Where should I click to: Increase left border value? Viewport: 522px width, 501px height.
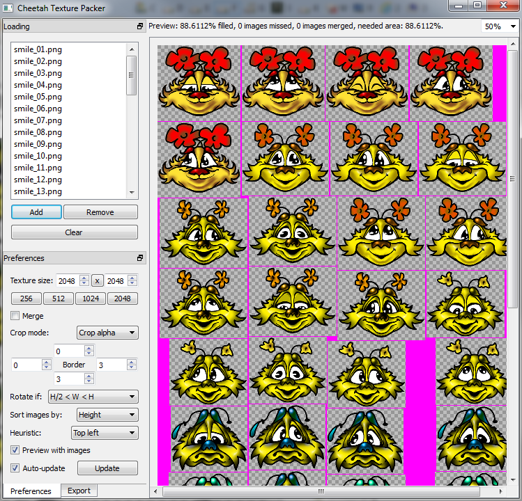pyautogui.click(x=47, y=362)
